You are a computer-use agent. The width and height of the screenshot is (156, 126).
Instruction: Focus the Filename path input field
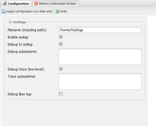click(100, 30)
